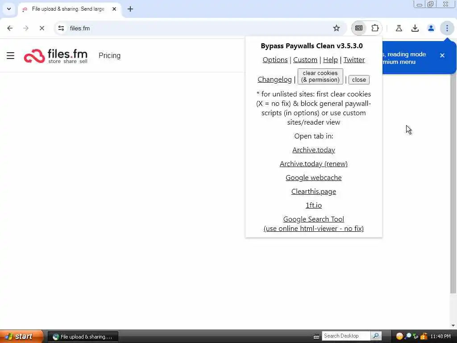The width and height of the screenshot is (457, 343).
Task: Click the clear cookies (& permission) button
Action: tap(320, 76)
